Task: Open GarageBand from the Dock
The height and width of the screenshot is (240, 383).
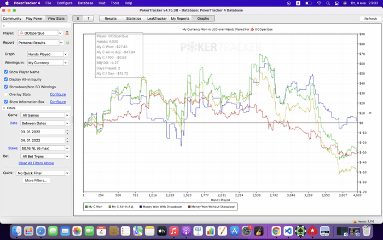Action: tap(258, 231)
